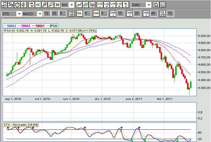Viewport: 211px width, 142px height.
Task: Open the chart color palette settings
Action: click(156, 5)
